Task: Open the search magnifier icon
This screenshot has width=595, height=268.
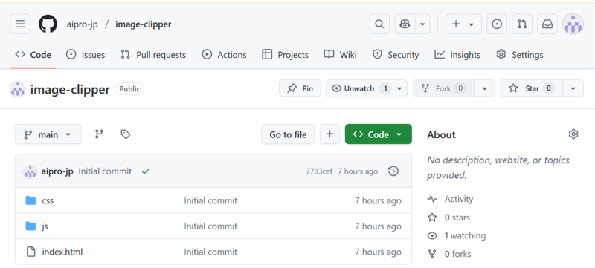Action: point(379,24)
